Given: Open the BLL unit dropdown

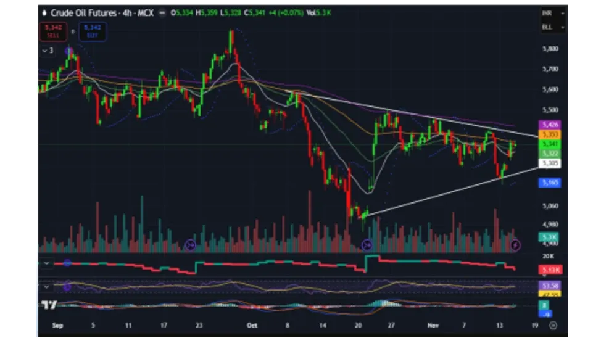Looking at the screenshot, I should (553, 27).
